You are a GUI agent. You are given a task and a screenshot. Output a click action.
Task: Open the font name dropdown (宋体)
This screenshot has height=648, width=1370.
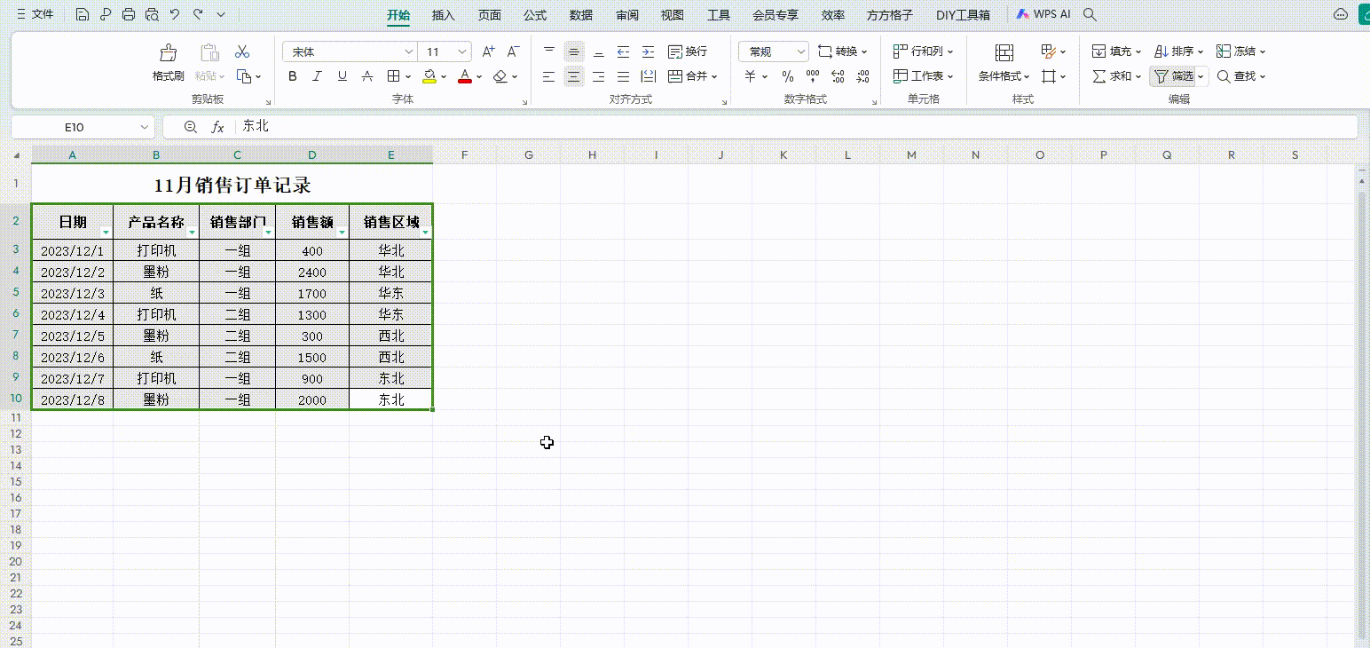(x=408, y=51)
